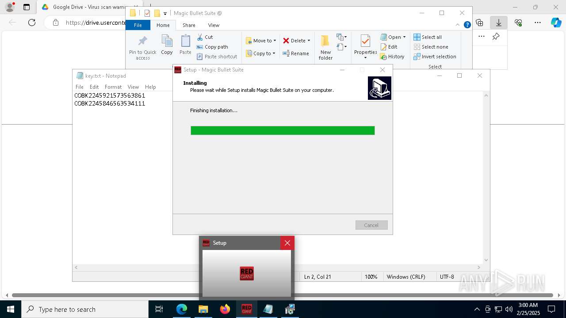This screenshot has height=318, width=566.
Task: Open Notepad Format menu
Action: tap(113, 87)
